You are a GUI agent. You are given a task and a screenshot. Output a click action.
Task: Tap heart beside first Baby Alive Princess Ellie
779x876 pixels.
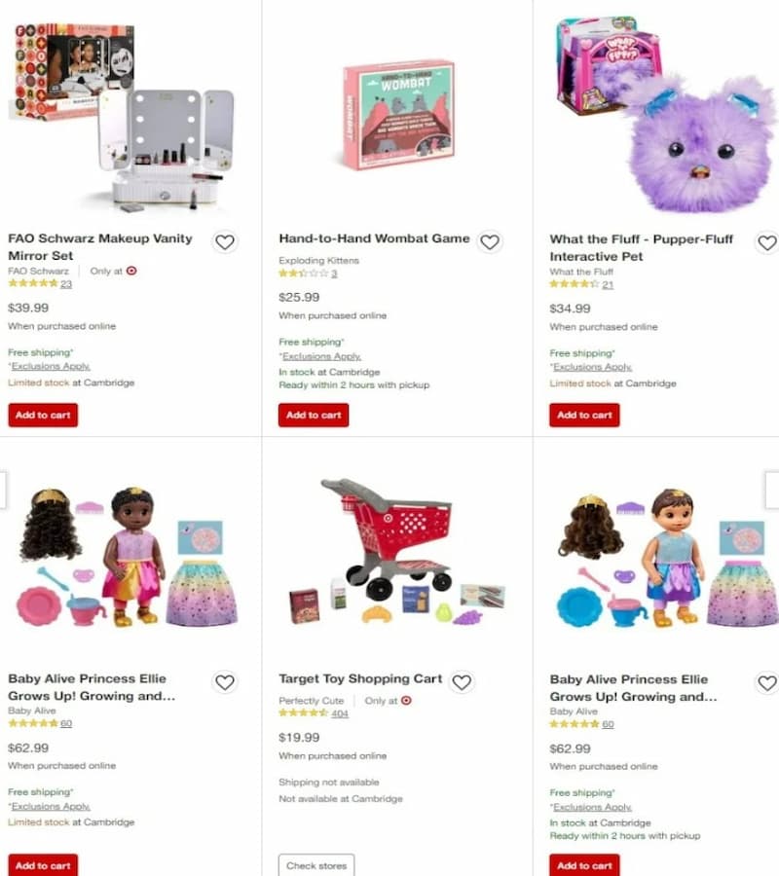[x=225, y=682]
